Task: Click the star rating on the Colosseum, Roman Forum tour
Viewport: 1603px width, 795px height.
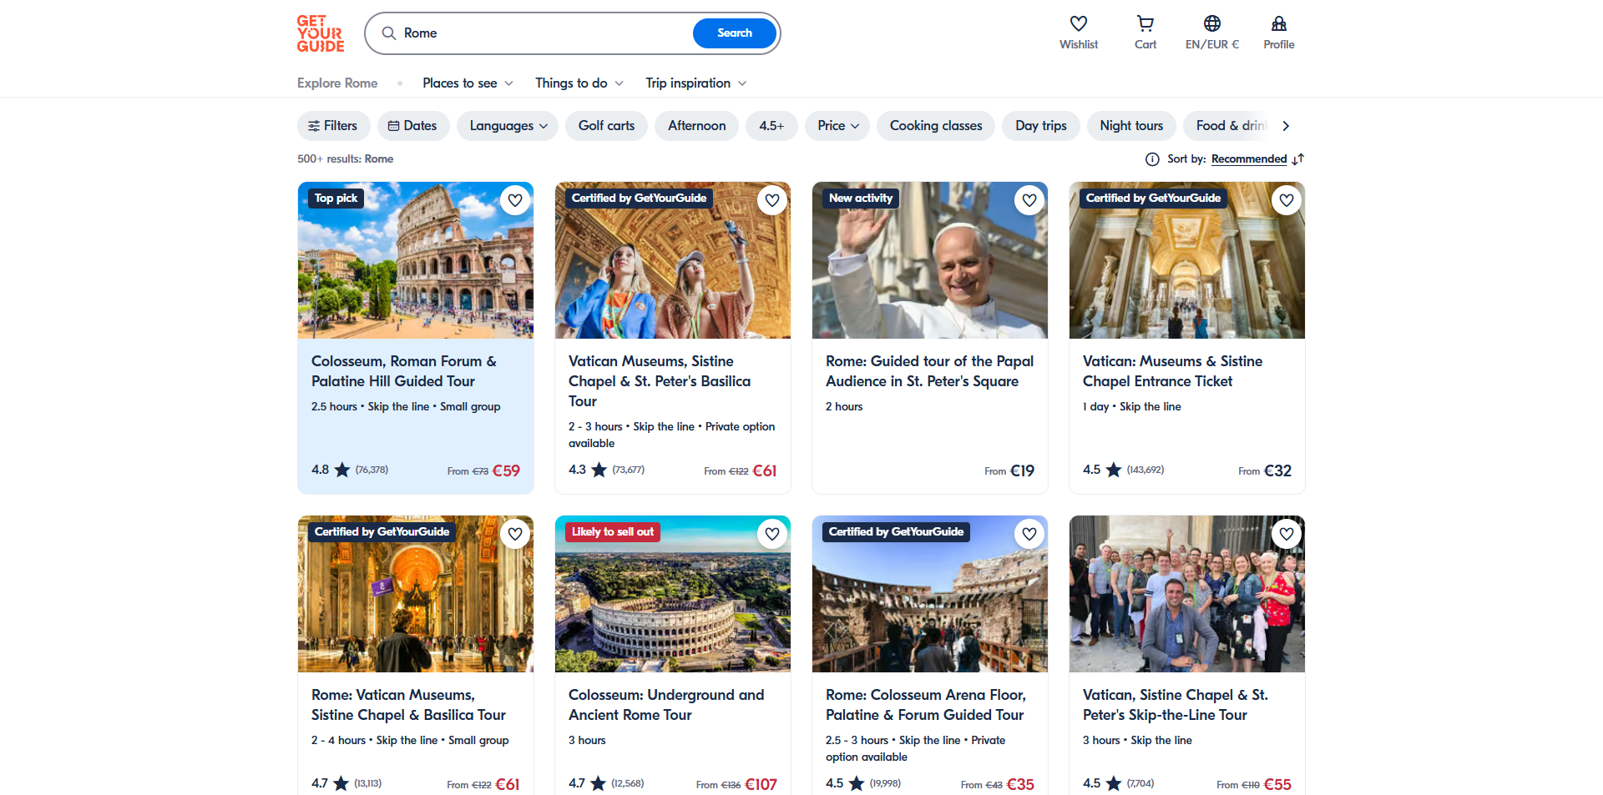Action: pyautogui.click(x=342, y=470)
